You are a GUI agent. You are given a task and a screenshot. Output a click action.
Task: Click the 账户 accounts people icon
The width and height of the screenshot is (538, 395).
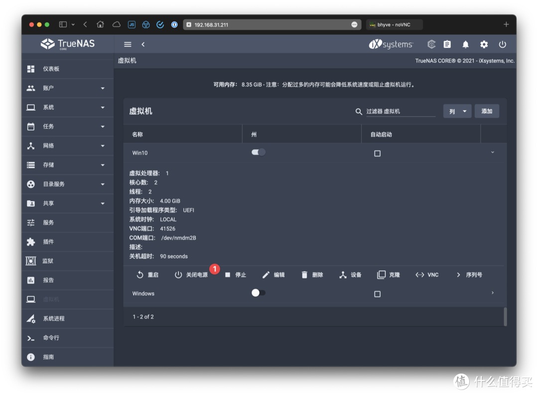31,88
